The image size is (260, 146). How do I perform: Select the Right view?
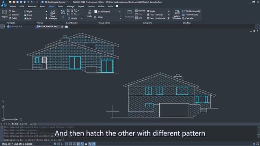click(x=28, y=11)
